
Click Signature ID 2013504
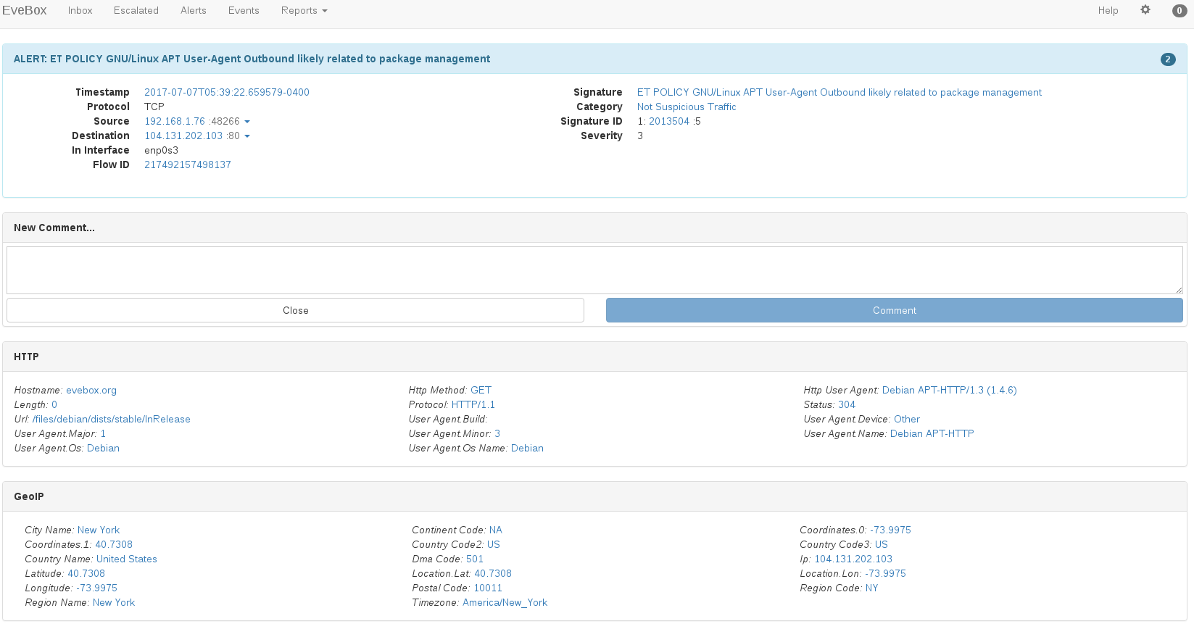(669, 122)
